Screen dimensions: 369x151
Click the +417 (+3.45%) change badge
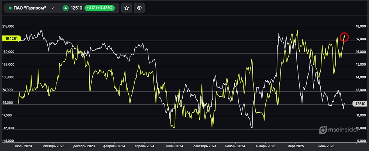coord(100,8)
